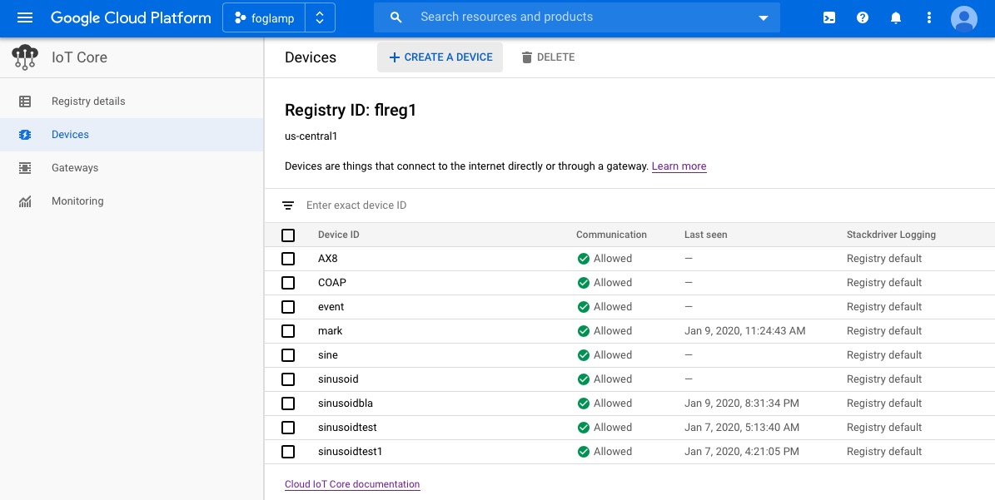Click the DELETE button
The image size is (995, 500).
point(548,57)
